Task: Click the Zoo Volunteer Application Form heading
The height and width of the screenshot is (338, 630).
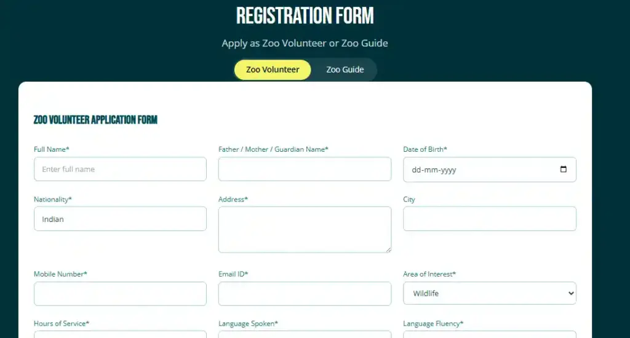Action: pyautogui.click(x=95, y=119)
